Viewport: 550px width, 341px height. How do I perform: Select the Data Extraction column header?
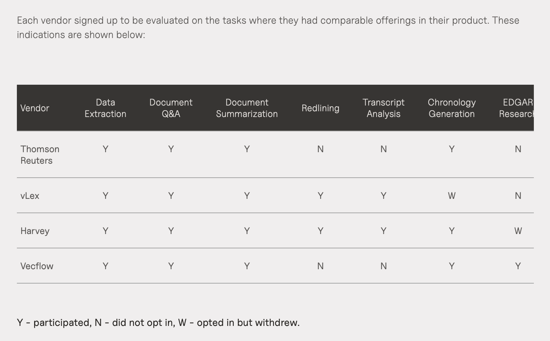pos(105,108)
